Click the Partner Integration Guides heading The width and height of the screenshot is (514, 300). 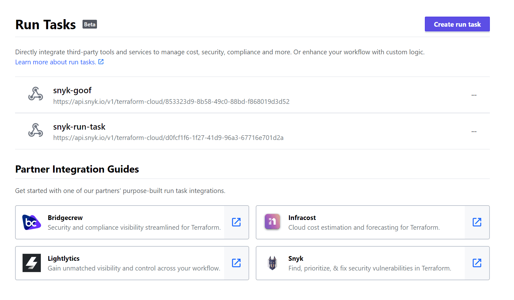[77, 169]
